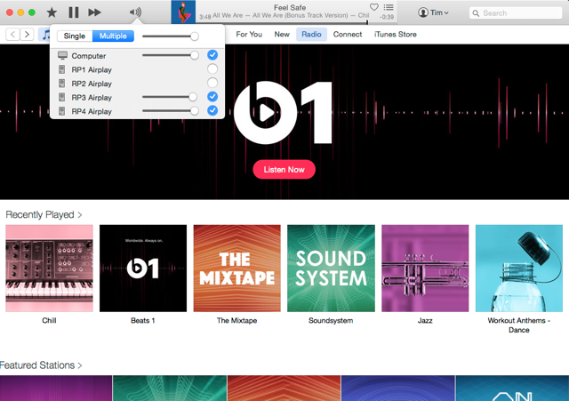Disable RP3 Airplay output

click(212, 97)
